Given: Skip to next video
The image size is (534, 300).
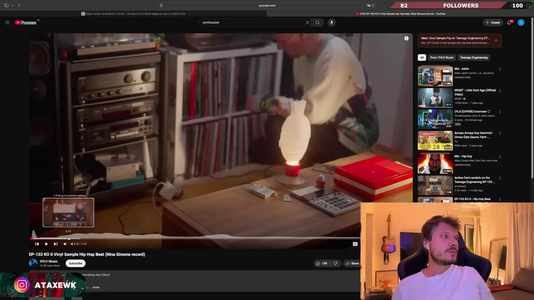Looking at the screenshot, I should 55,244.
